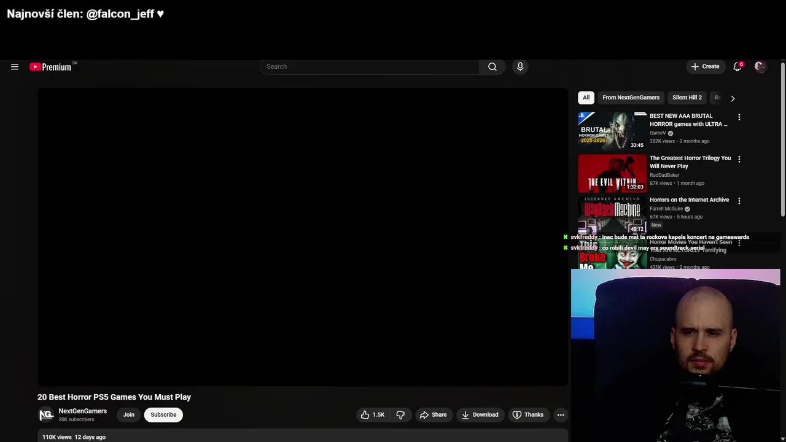
Task: Visit the Farrell McGuire channel name
Action: point(666,209)
